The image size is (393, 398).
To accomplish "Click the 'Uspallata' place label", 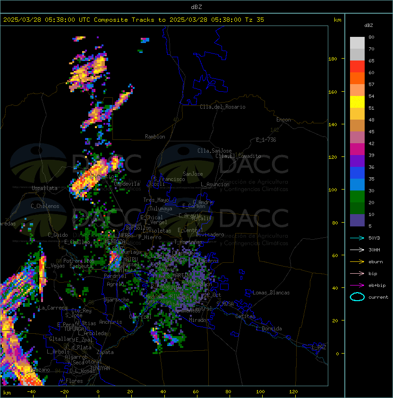I will [44, 188].
